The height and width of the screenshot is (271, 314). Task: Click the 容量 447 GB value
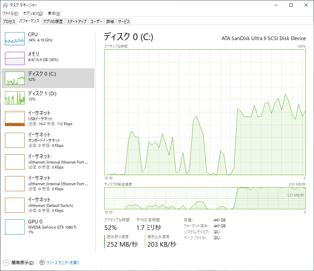[220, 220]
